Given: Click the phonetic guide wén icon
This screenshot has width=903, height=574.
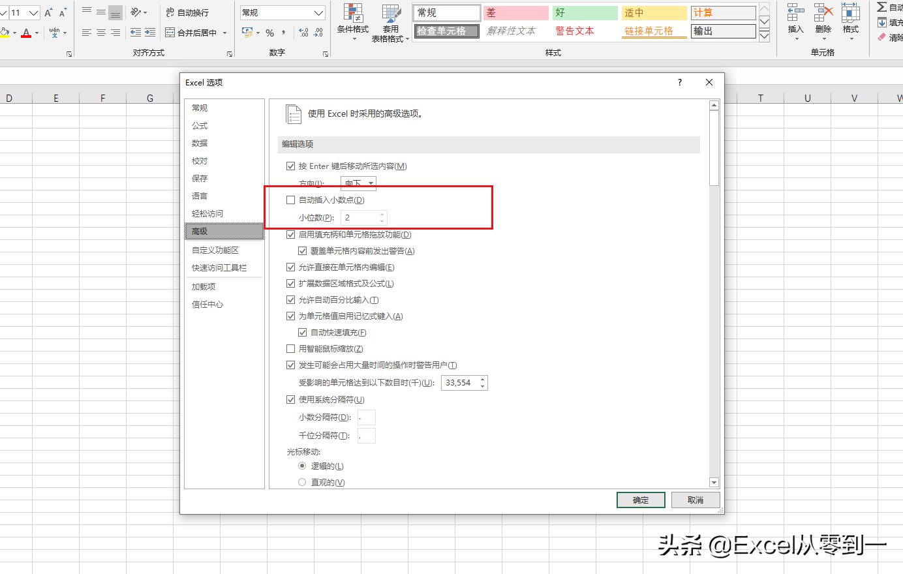Looking at the screenshot, I should coord(54,32).
